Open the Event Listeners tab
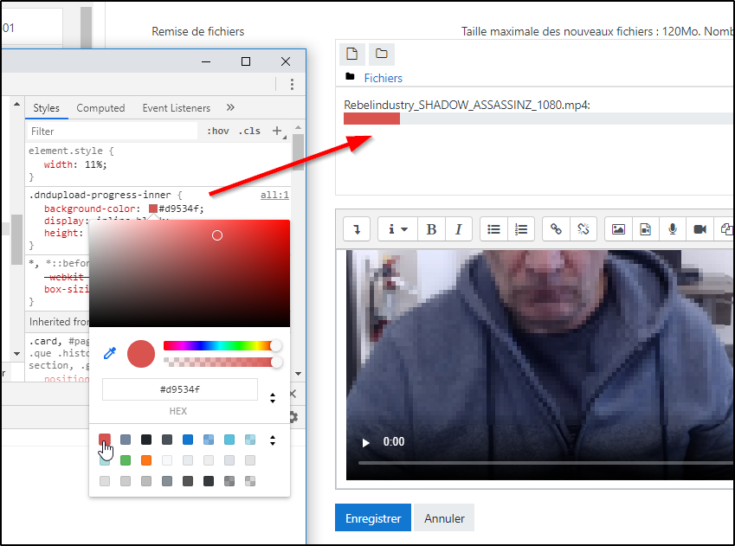The image size is (735, 546). point(177,108)
